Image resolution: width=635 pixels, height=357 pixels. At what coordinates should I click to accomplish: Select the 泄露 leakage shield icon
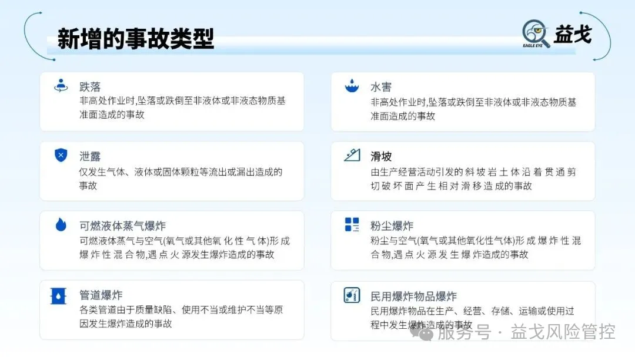pyautogui.click(x=61, y=154)
